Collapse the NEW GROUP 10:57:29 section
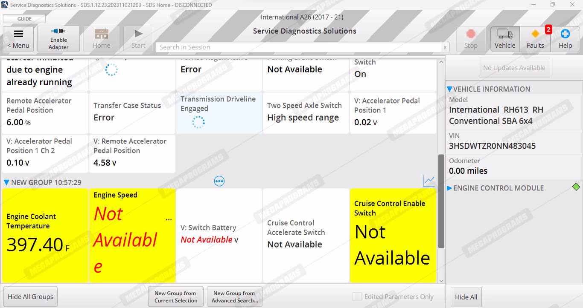The height and width of the screenshot is (308, 583). (x=6, y=182)
